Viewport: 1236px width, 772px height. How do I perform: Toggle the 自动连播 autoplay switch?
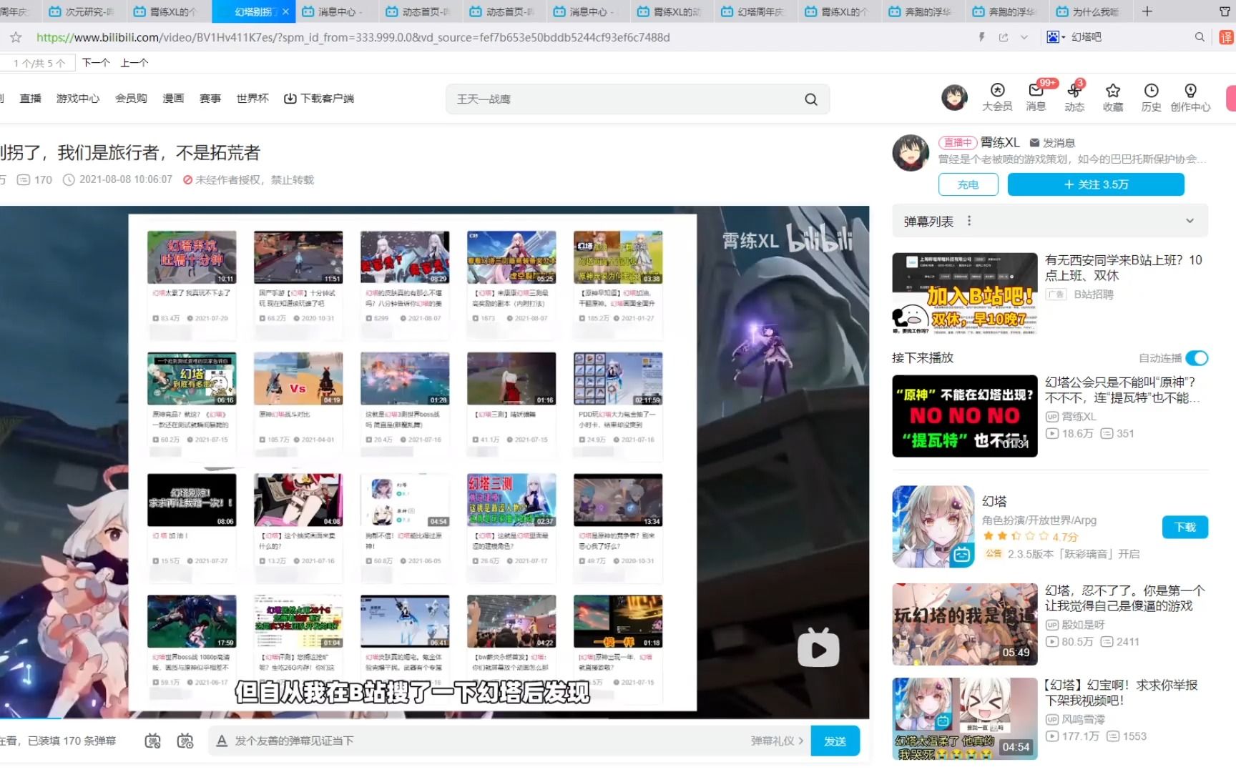(1197, 358)
